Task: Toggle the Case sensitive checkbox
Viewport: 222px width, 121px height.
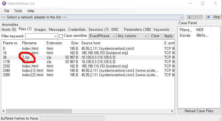Action: (61, 36)
